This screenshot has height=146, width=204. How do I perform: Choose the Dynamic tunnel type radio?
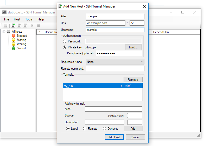tap(105, 128)
